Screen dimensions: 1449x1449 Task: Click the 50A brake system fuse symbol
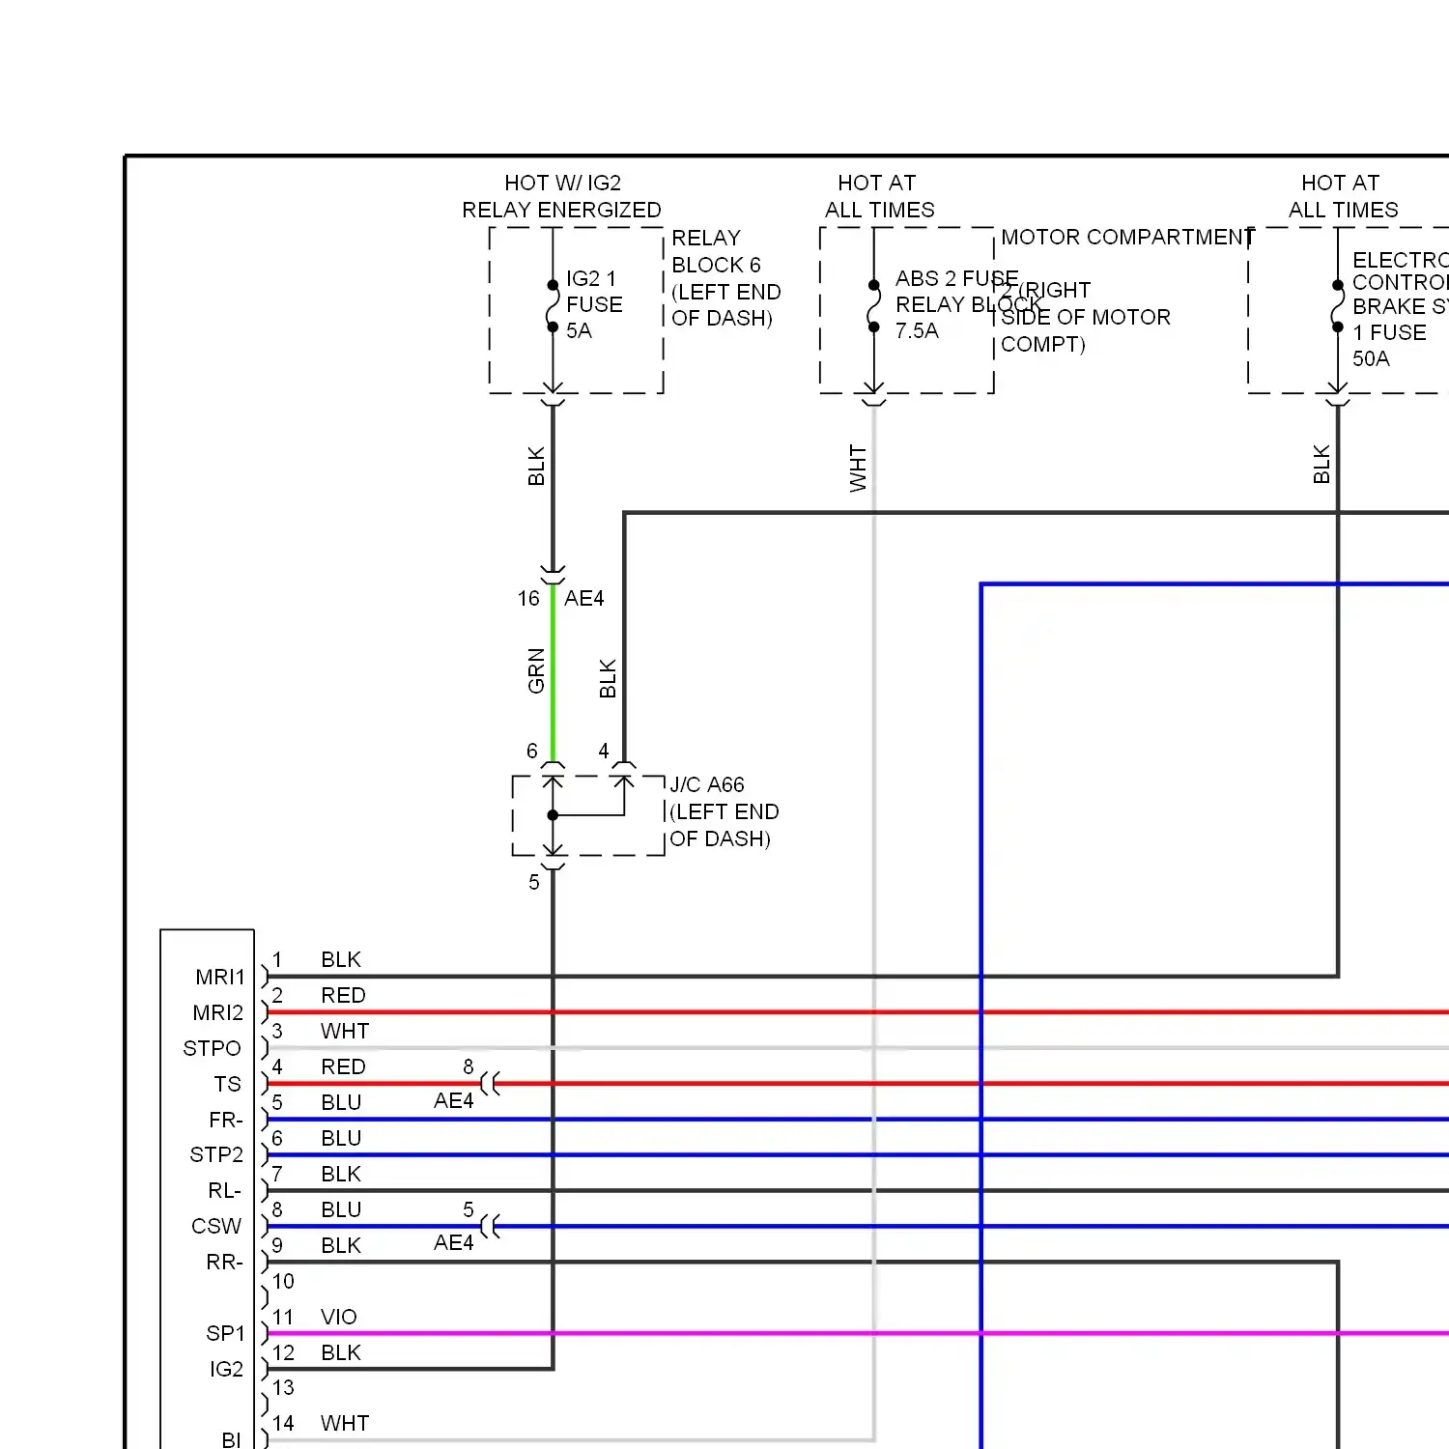tap(1338, 306)
